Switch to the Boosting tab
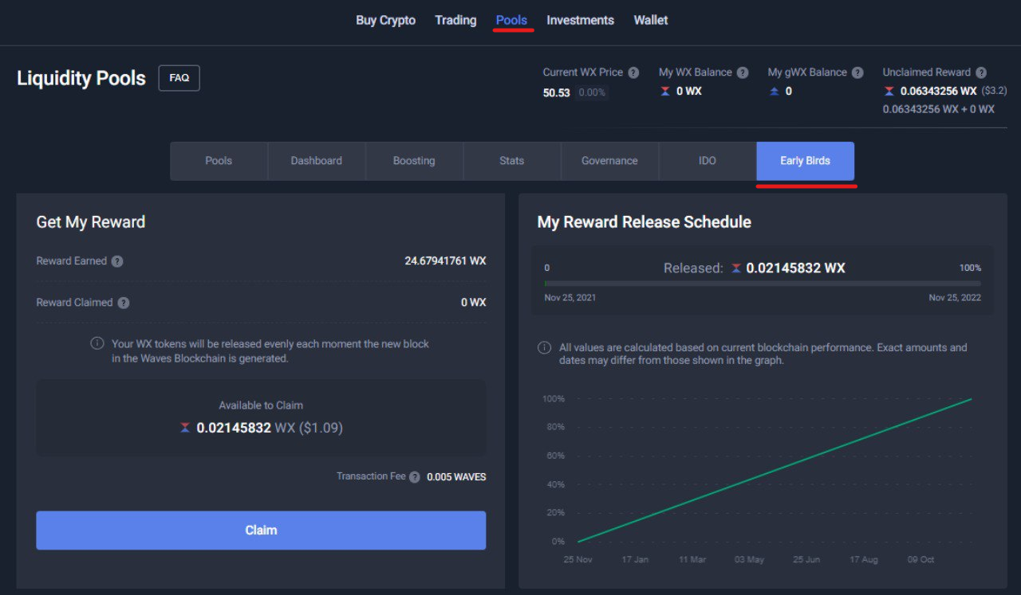This screenshot has width=1021, height=595. point(414,161)
